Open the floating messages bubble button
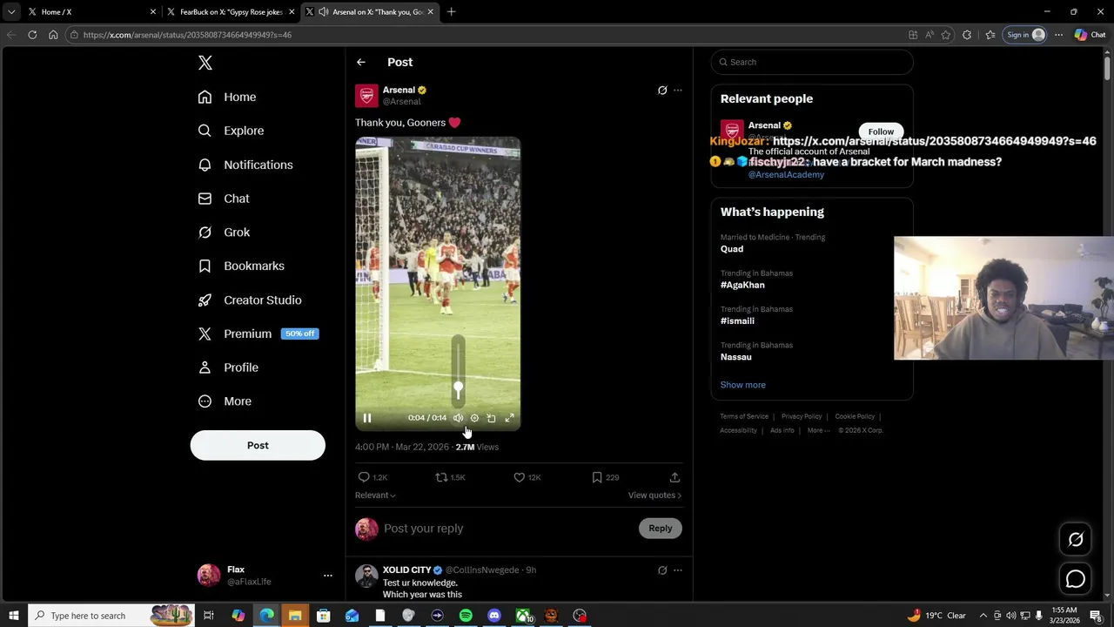The image size is (1114, 627). pyautogui.click(x=1076, y=579)
